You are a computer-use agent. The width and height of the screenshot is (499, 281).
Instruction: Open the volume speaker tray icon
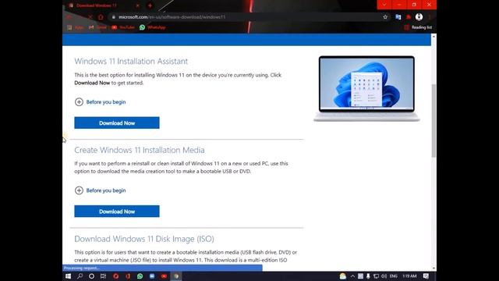[384, 276]
